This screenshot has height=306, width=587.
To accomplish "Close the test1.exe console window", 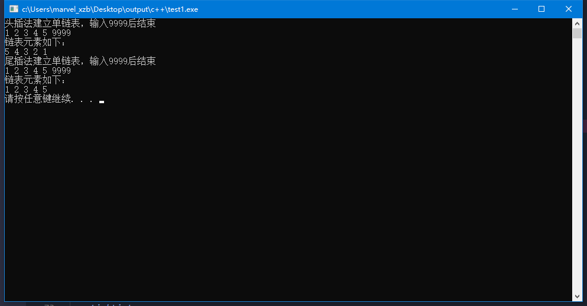I will 568,9.
